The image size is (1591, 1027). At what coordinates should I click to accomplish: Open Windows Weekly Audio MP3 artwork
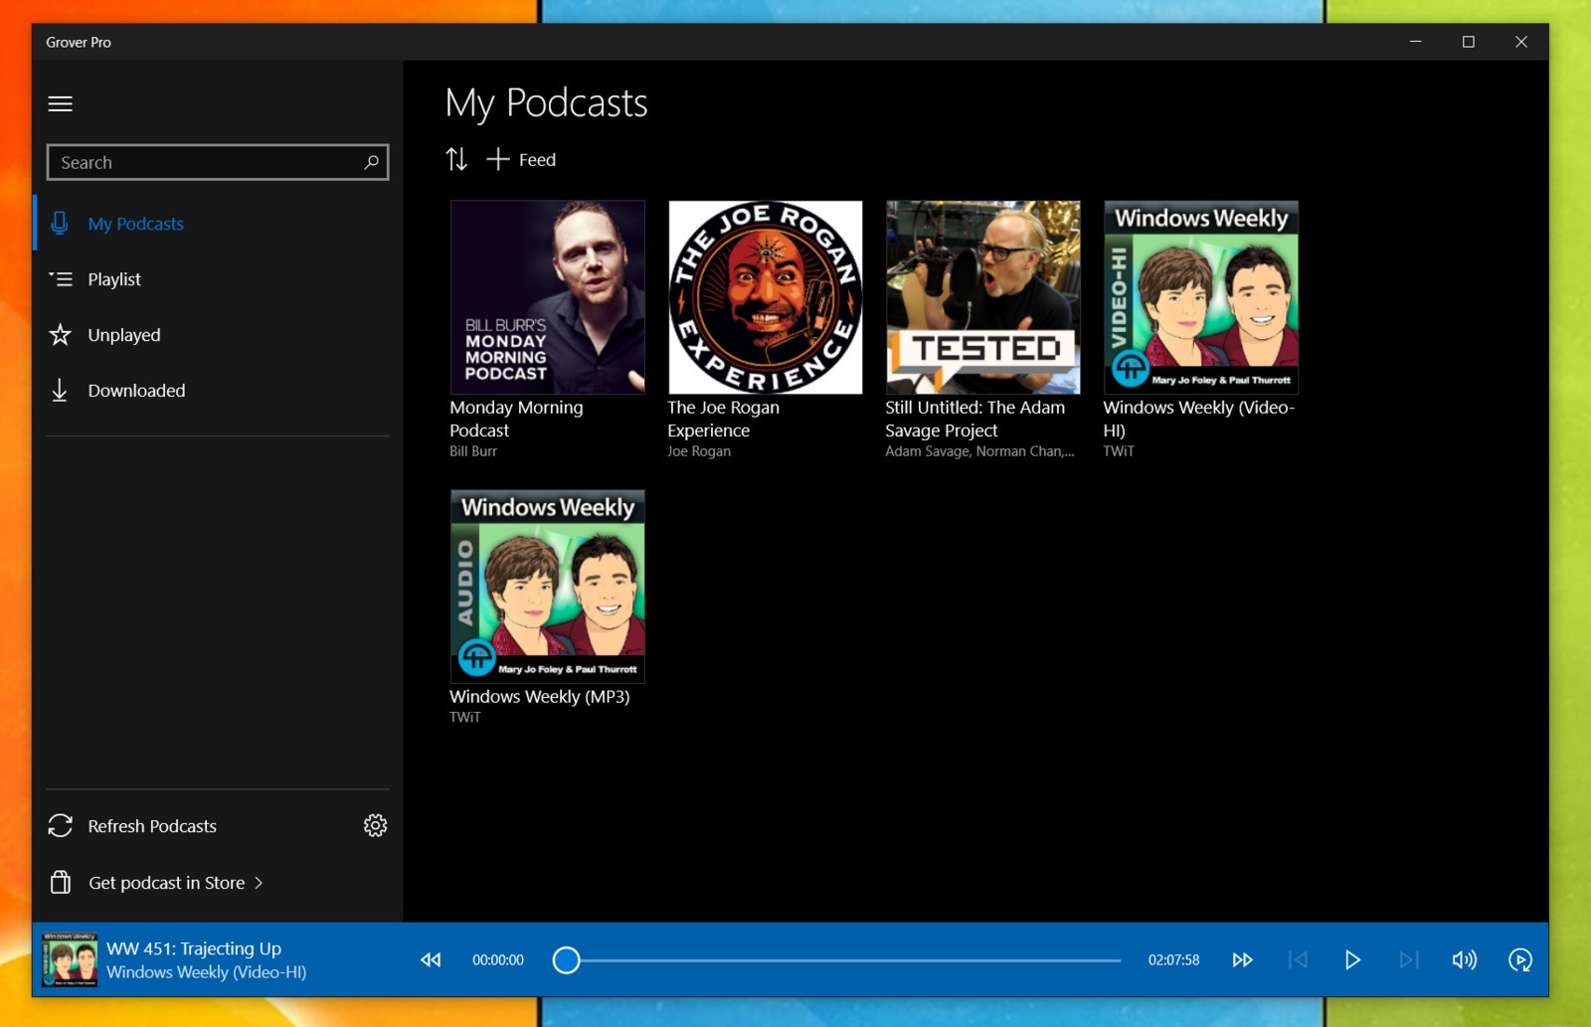pyautogui.click(x=547, y=587)
